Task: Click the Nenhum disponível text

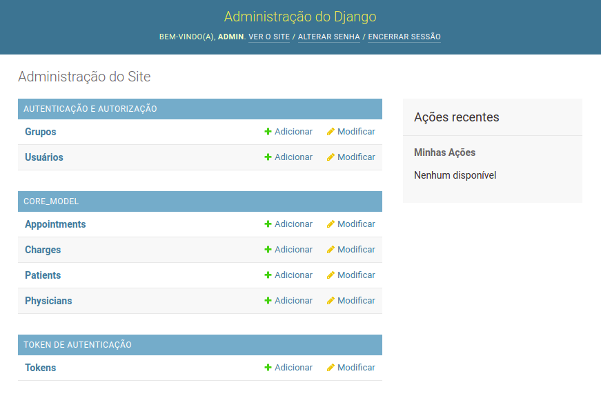Action: 455,175
